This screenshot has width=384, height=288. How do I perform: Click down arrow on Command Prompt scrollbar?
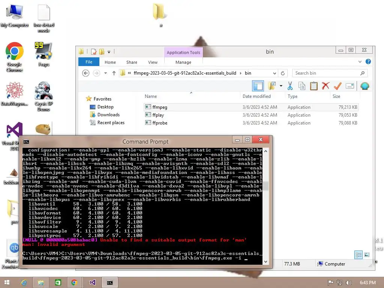(265, 261)
